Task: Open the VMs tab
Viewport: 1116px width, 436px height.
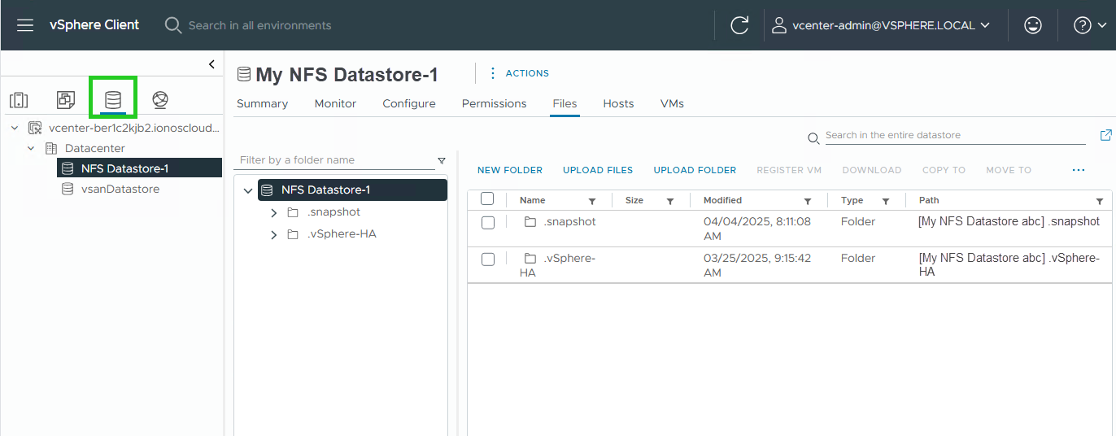Action: click(x=672, y=103)
